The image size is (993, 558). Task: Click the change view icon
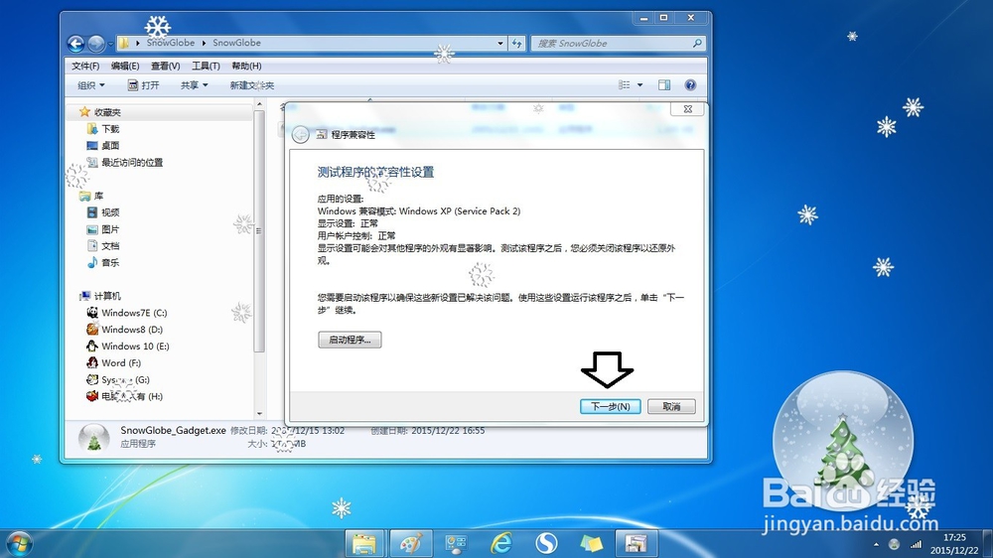coord(625,84)
